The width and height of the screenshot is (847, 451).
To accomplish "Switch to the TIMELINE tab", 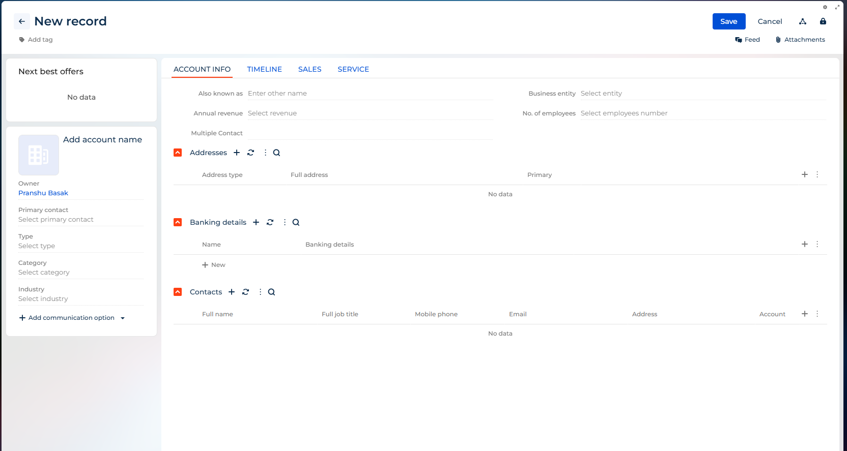I will click(x=265, y=69).
